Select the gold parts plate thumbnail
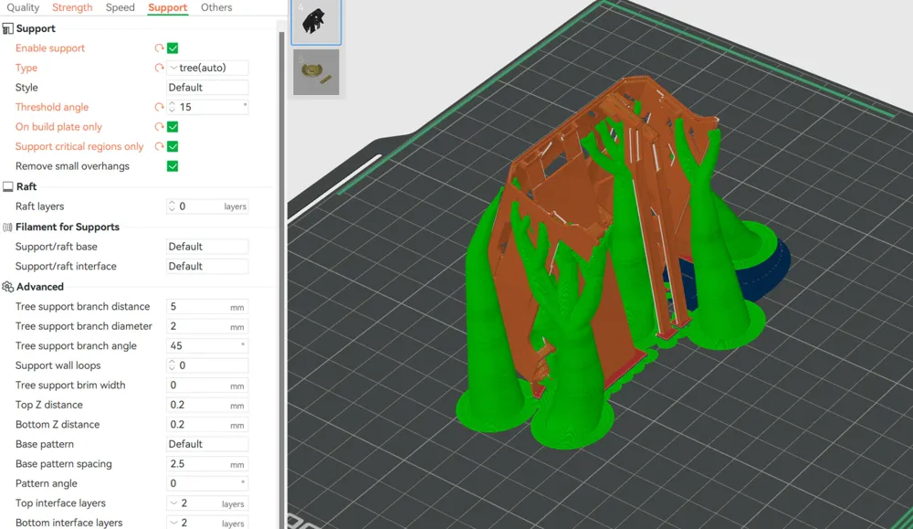Screen dimensions: 913x529 click(x=316, y=72)
